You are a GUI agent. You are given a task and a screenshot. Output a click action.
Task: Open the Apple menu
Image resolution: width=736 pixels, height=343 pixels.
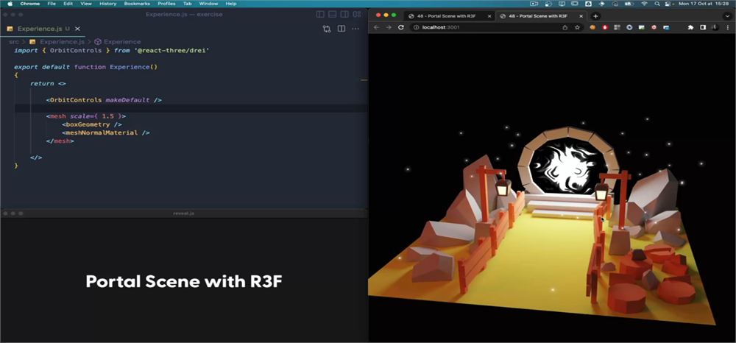click(x=10, y=4)
